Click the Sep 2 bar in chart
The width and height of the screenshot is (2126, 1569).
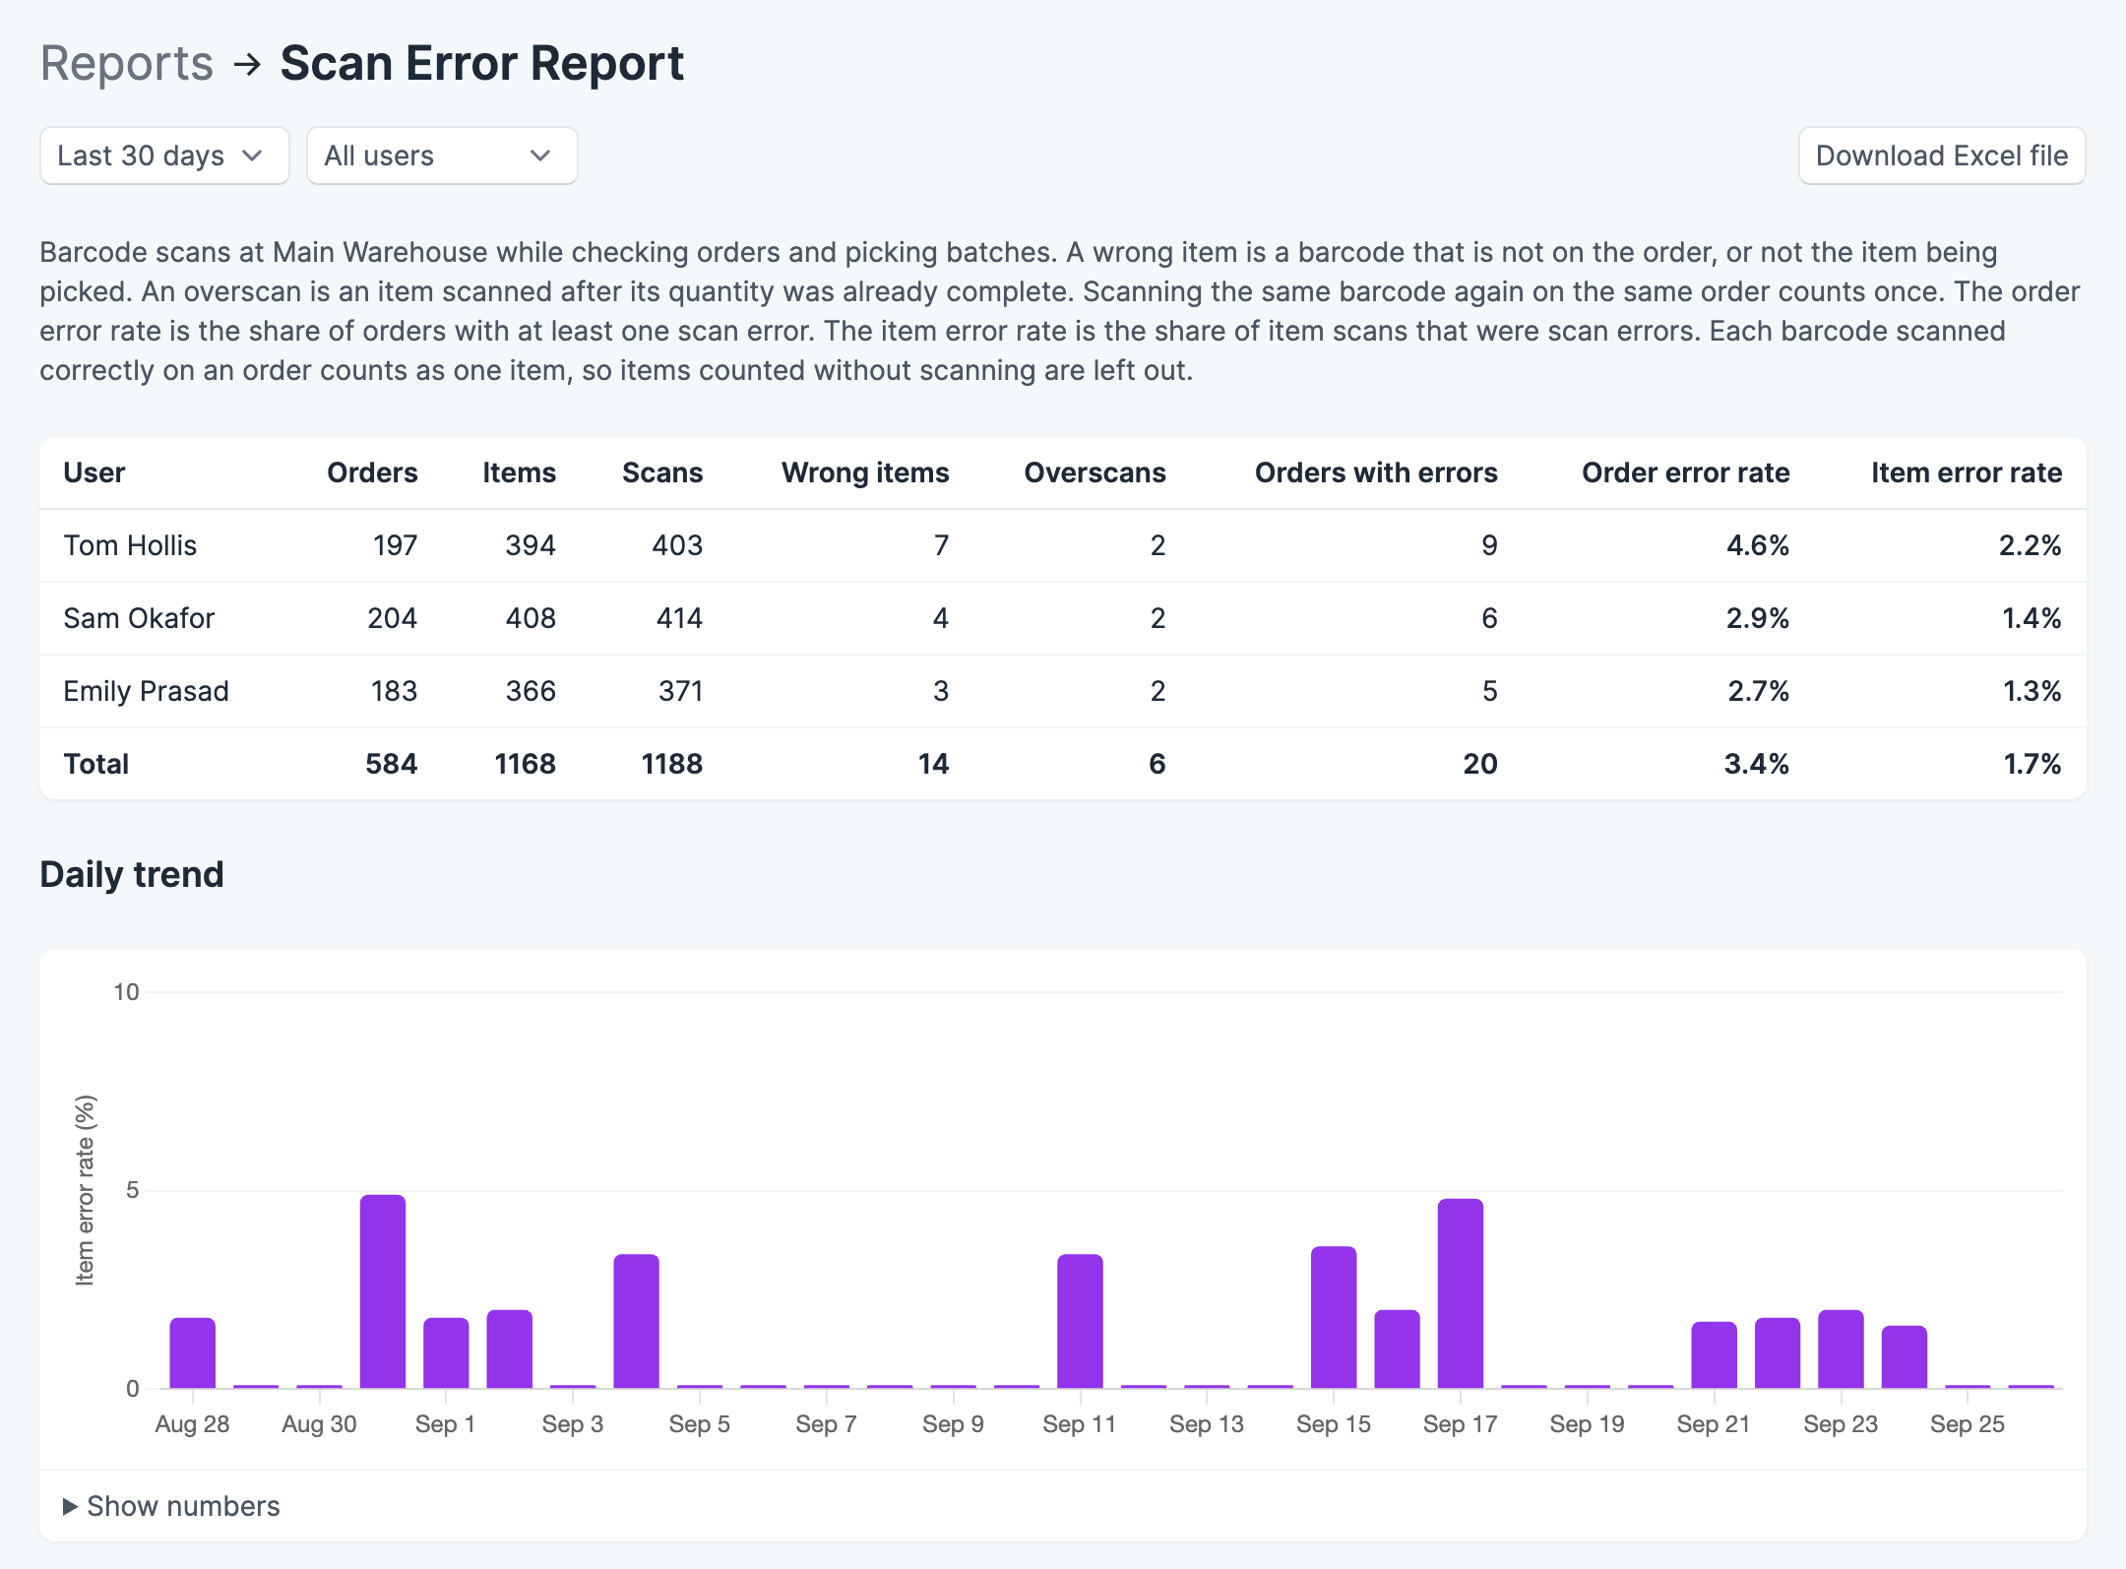(510, 1349)
